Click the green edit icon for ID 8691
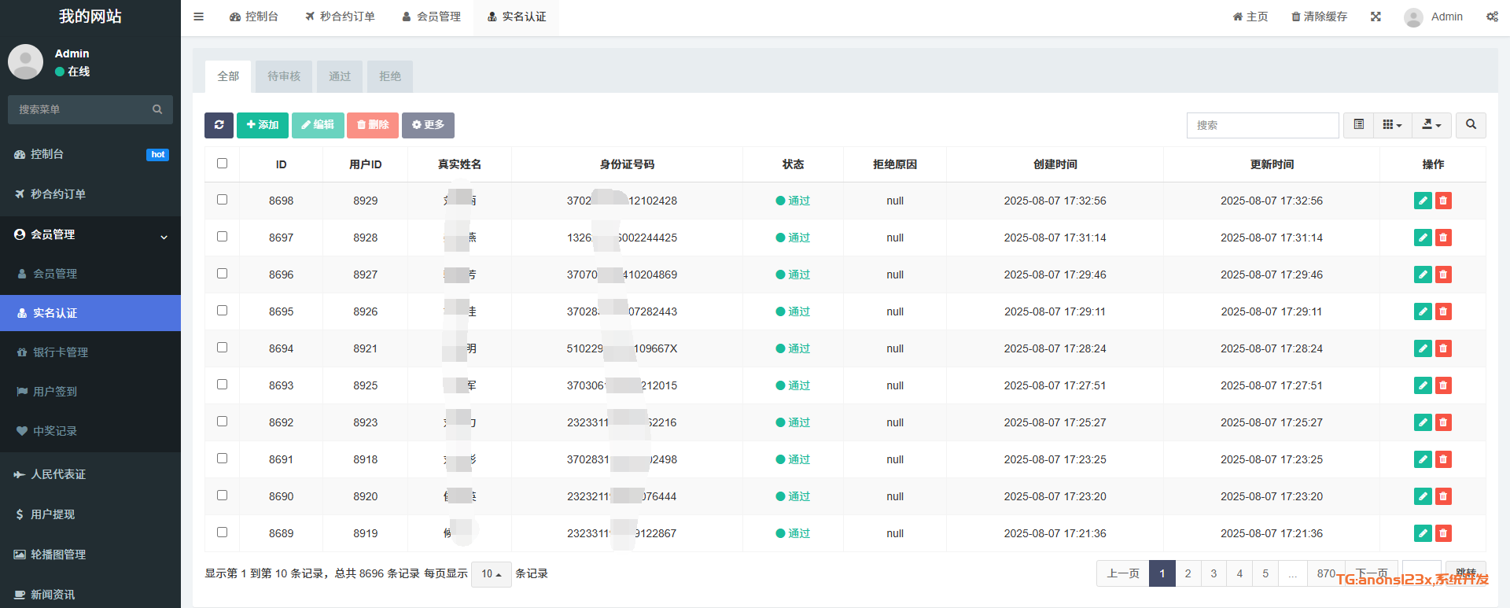The width and height of the screenshot is (1510, 608). pos(1422,459)
